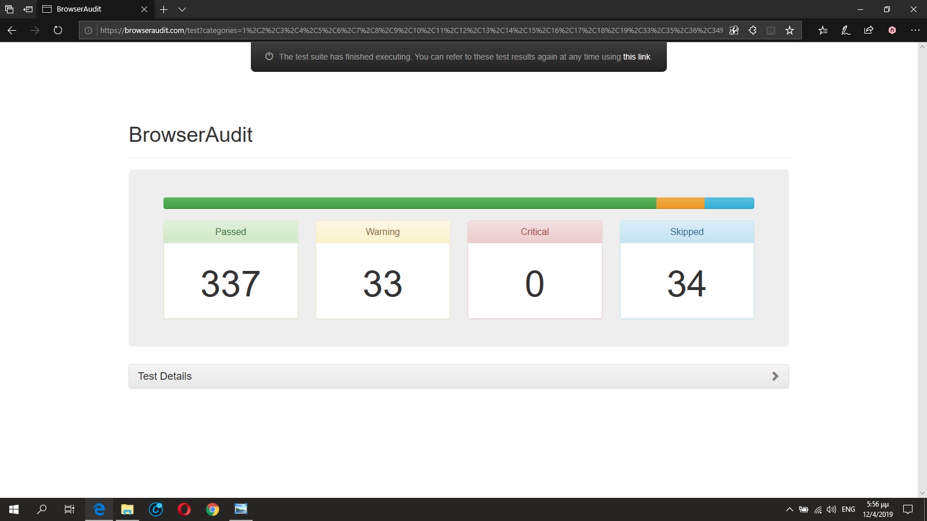Click the skipped count 34
The height and width of the screenshot is (521, 927).
coord(687,284)
